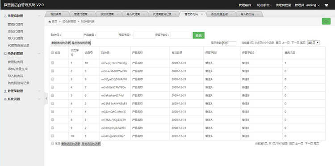
Task: Check the row with record number 9
Action: (52, 71)
